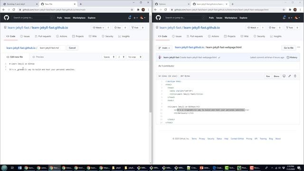Fork the repository in left window
The width and height of the screenshot is (304, 171).
click(x=135, y=28)
